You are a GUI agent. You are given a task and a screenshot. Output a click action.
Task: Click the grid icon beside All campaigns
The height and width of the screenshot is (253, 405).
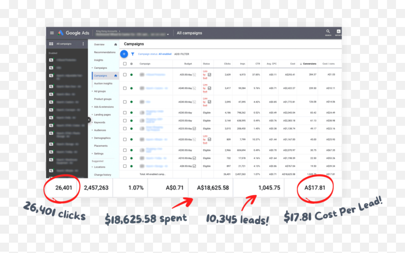pyautogui.click(x=51, y=44)
